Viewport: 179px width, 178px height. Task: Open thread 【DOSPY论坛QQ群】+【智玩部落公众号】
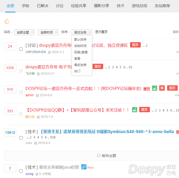[x=77, y=110]
